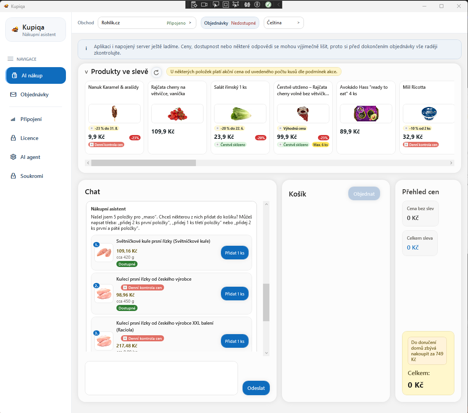
Task: Select the Miil Ricotta product image
Action: (x=429, y=113)
